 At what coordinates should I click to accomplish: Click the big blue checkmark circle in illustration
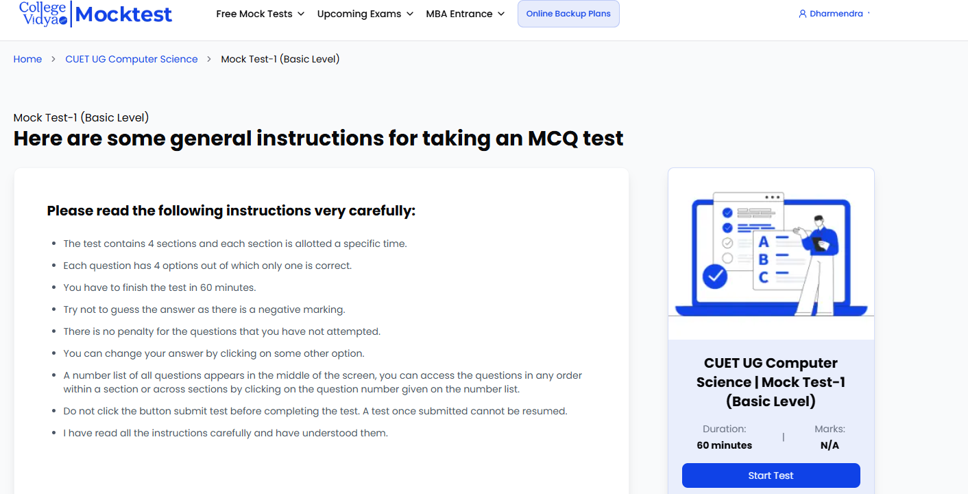click(716, 277)
